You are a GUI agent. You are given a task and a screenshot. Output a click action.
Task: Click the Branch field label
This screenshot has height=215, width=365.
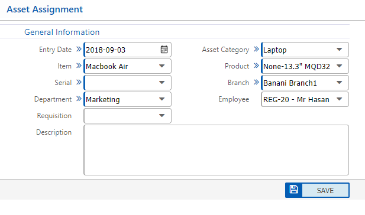pos(238,83)
